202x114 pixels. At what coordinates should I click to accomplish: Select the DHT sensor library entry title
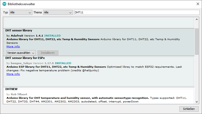pos(19,30)
